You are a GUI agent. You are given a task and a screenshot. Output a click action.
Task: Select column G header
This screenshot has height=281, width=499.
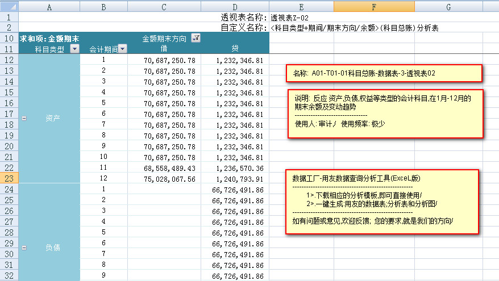(448, 6)
